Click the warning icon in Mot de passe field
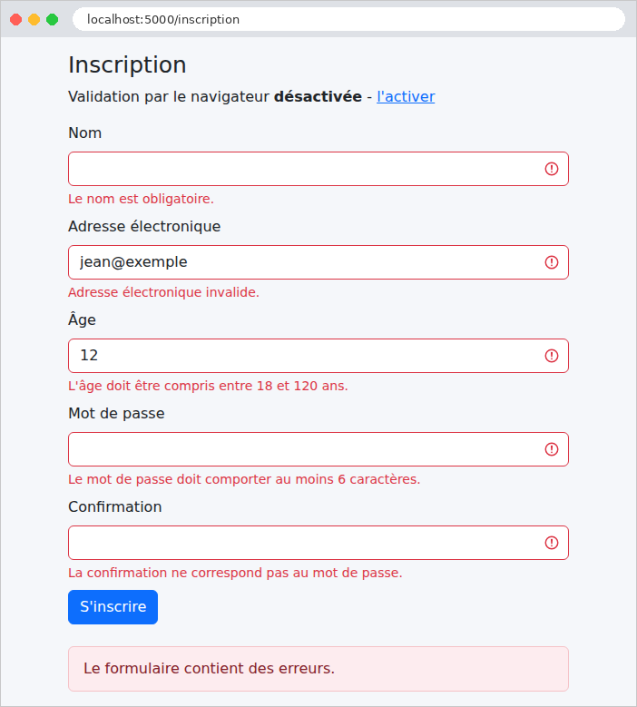The width and height of the screenshot is (637, 707). click(x=552, y=449)
